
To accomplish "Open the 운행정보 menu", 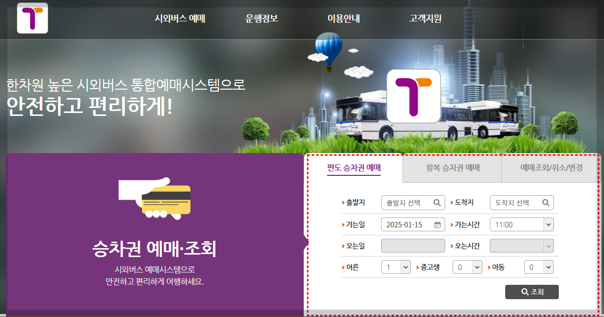I will point(260,18).
